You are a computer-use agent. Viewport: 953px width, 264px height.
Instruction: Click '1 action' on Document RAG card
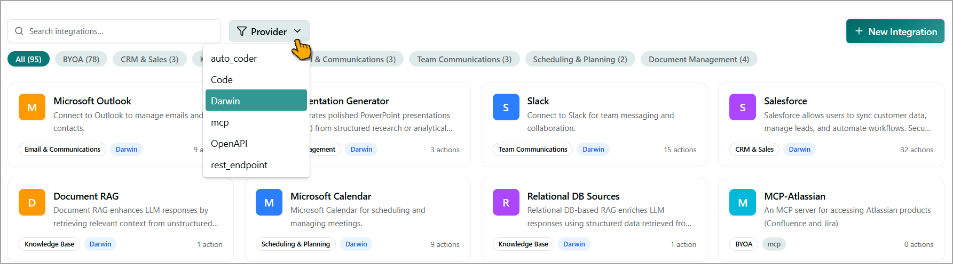click(210, 245)
